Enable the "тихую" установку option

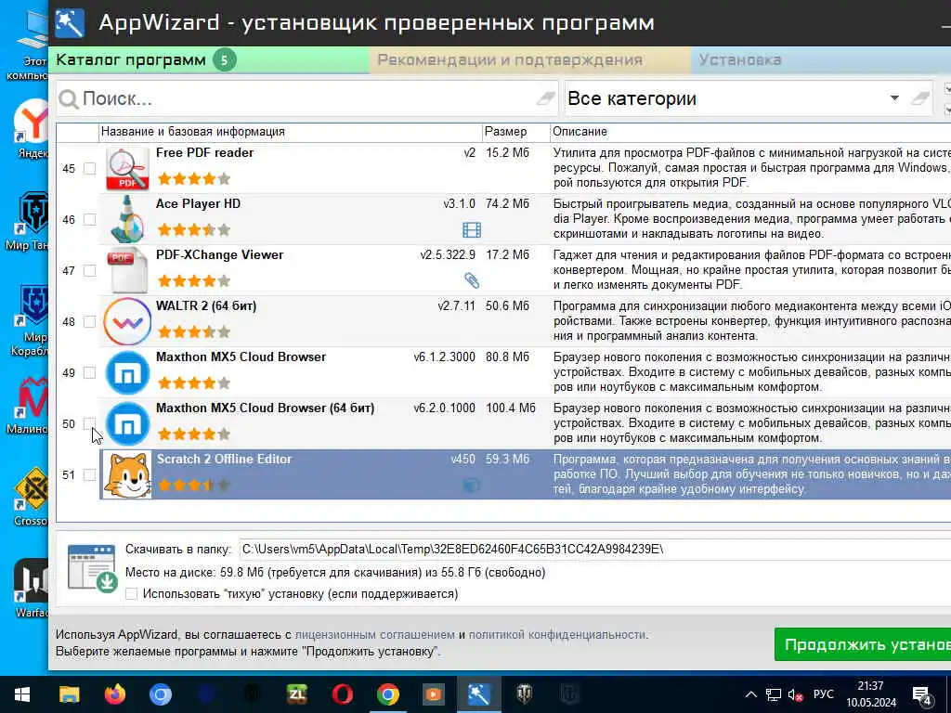point(131,594)
